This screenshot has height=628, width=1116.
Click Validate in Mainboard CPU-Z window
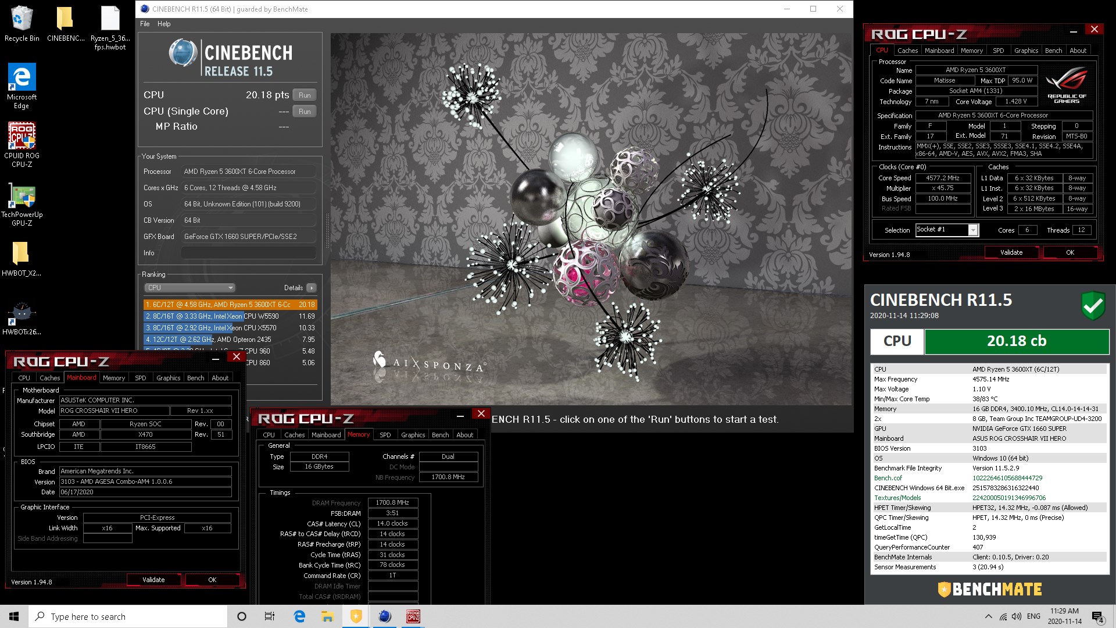pos(153,580)
